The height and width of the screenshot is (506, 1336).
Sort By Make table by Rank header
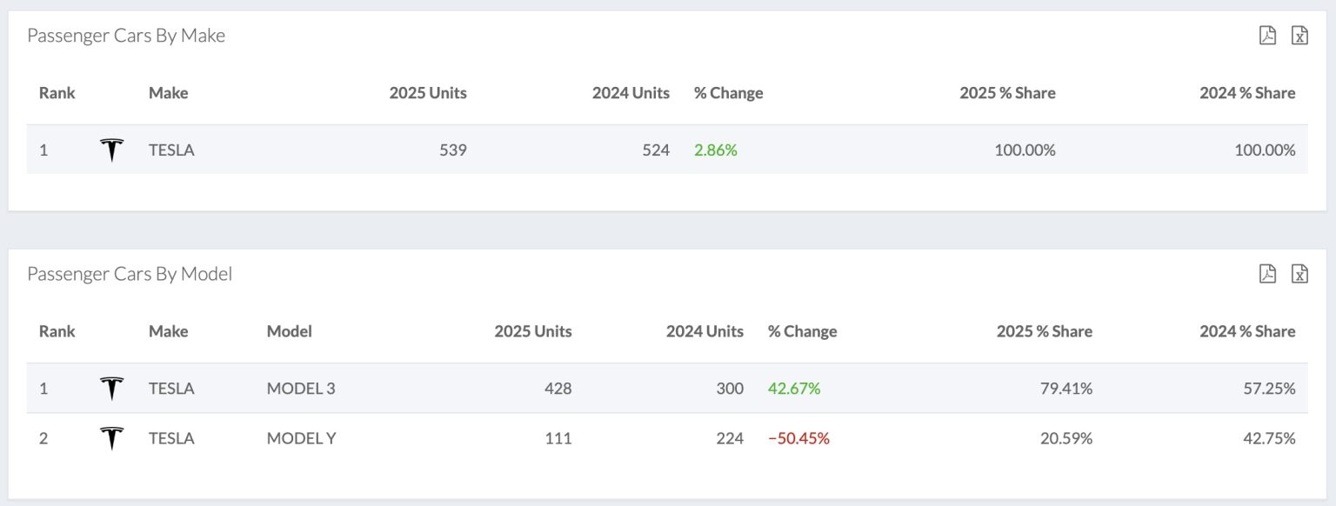click(57, 93)
